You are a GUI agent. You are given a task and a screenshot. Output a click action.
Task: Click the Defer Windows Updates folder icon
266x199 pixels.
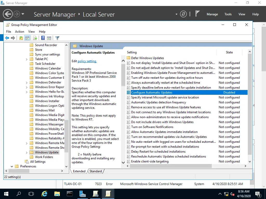128,58
